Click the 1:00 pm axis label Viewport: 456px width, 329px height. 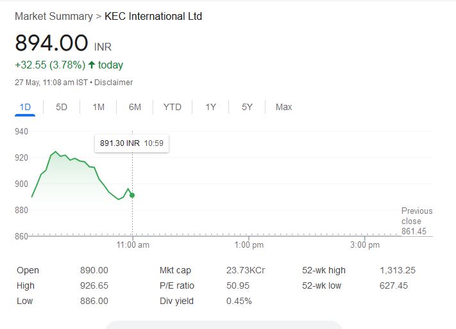249,245
